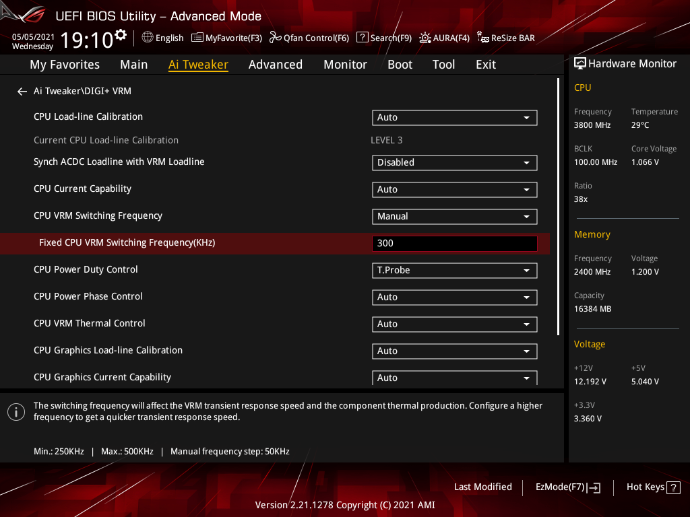Click the 05/05/2021 date text
Image resolution: width=690 pixels, height=517 pixels.
[x=33, y=37]
